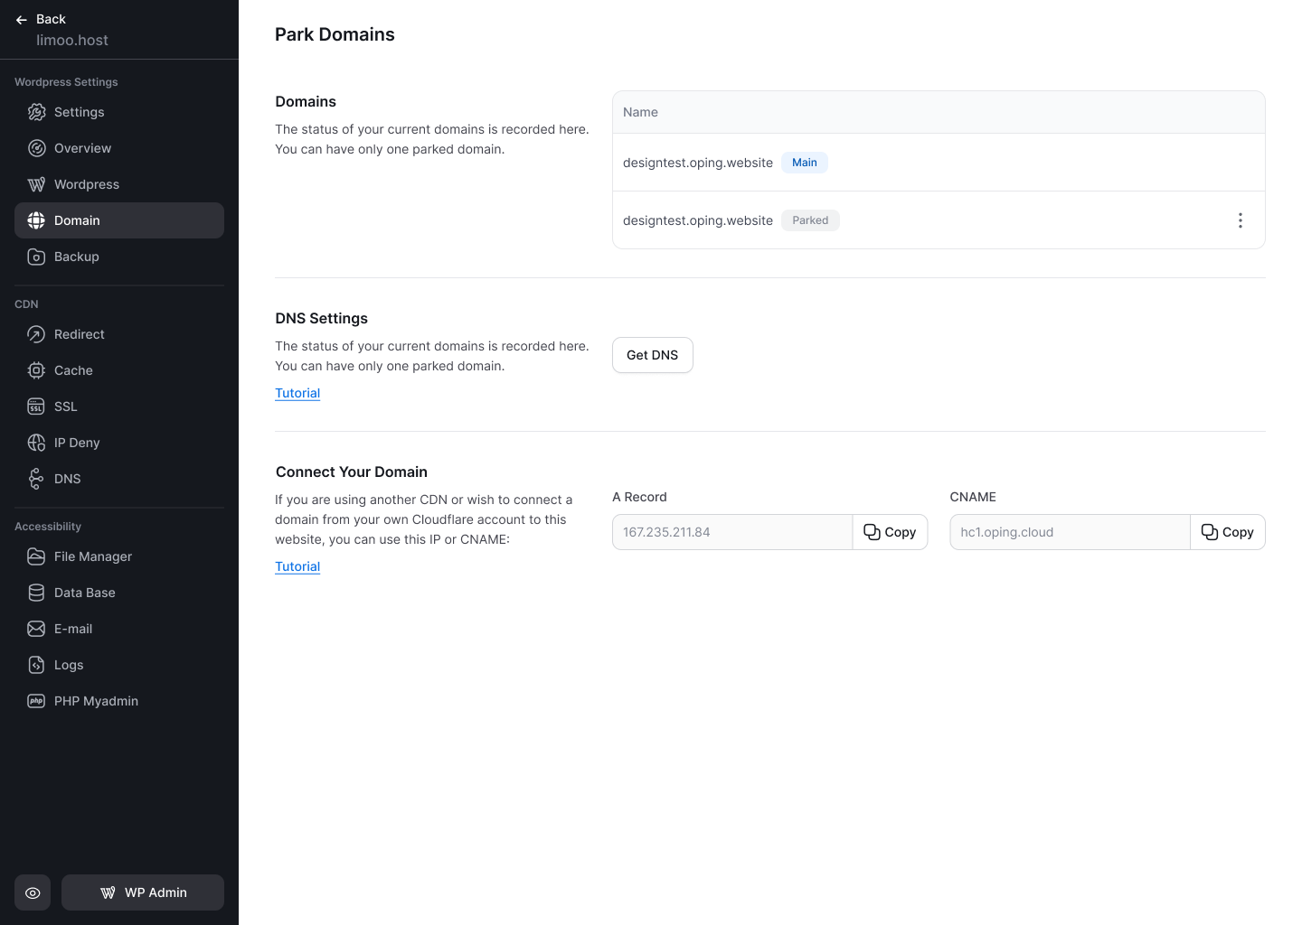
Task: Select the E-mail envelope icon
Action: (36, 629)
